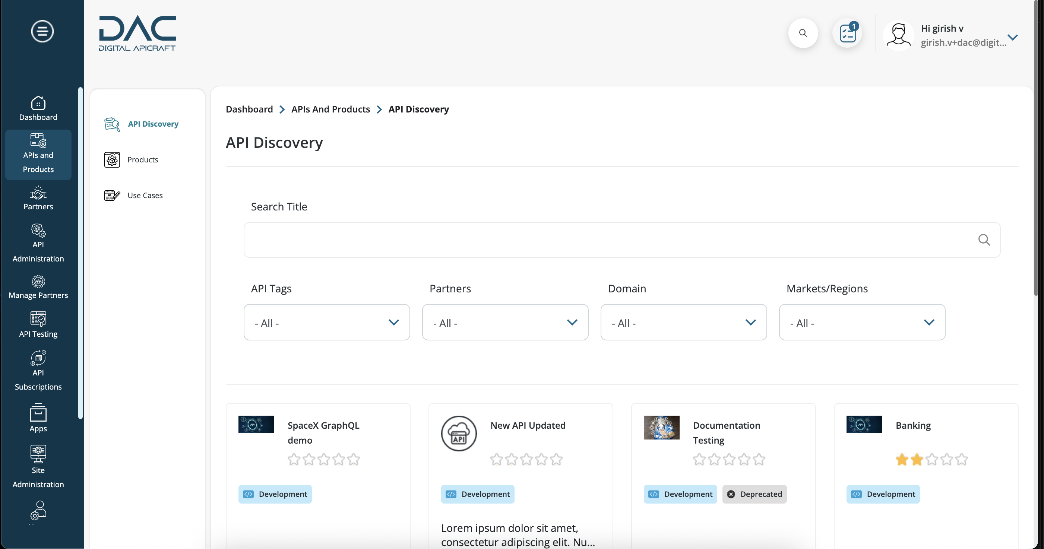Expand the user account chevron menu
Image resolution: width=1044 pixels, height=549 pixels.
pos(1012,37)
